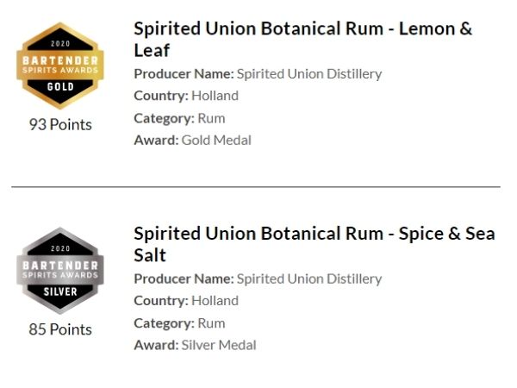Click the SILVER label on the bottom badge
Viewport: 517px width, 388px height.
pos(60,291)
